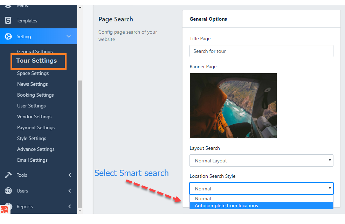Choose the Normal option in list
345x224 pixels.
[261, 198]
